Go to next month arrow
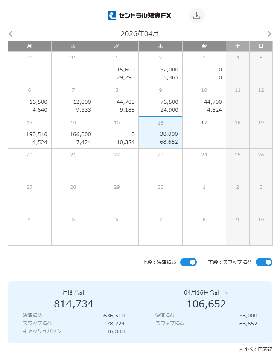 pyautogui.click(x=269, y=34)
